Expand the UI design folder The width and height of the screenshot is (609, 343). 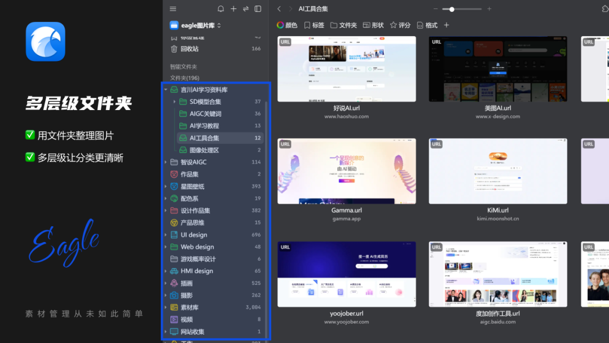point(166,235)
